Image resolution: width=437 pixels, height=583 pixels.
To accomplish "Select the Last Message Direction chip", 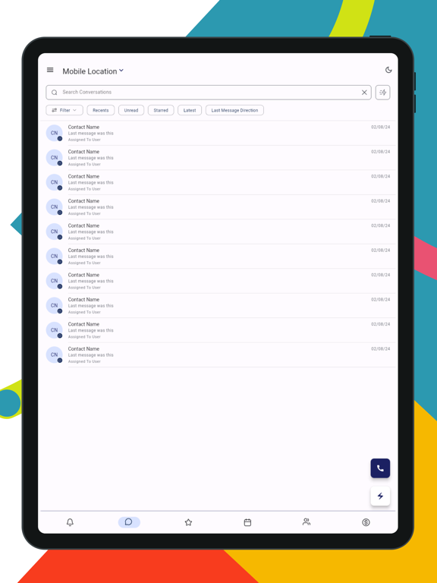I will tap(234, 110).
